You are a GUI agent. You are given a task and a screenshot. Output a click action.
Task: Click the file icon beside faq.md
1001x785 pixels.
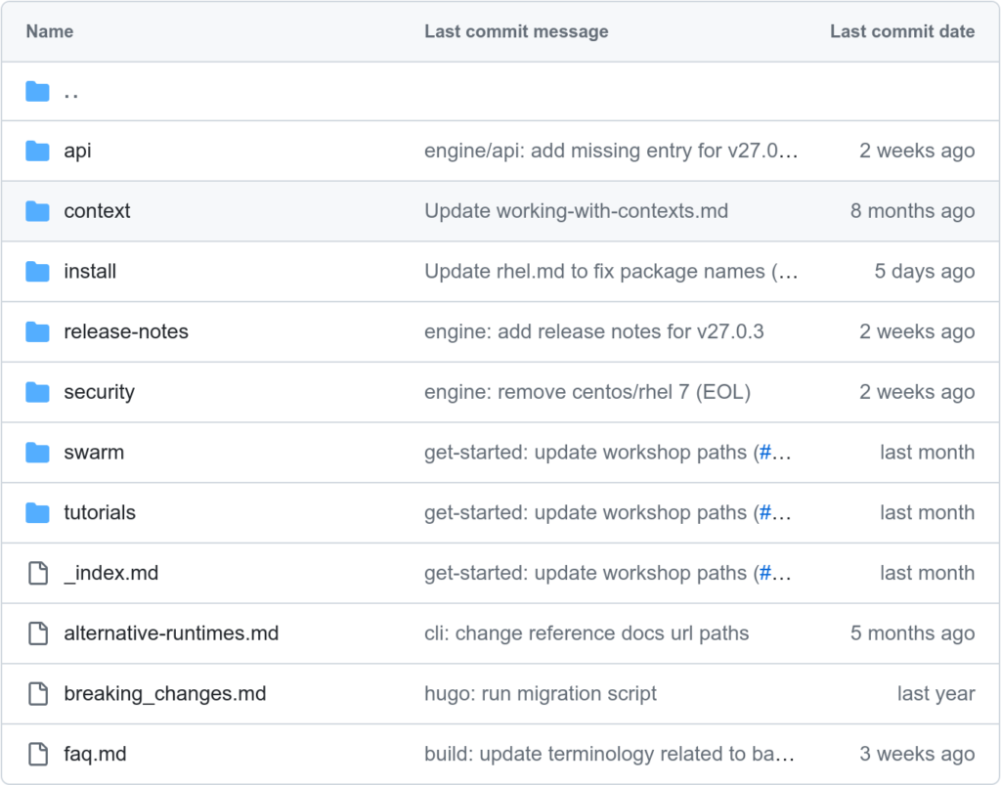37,754
